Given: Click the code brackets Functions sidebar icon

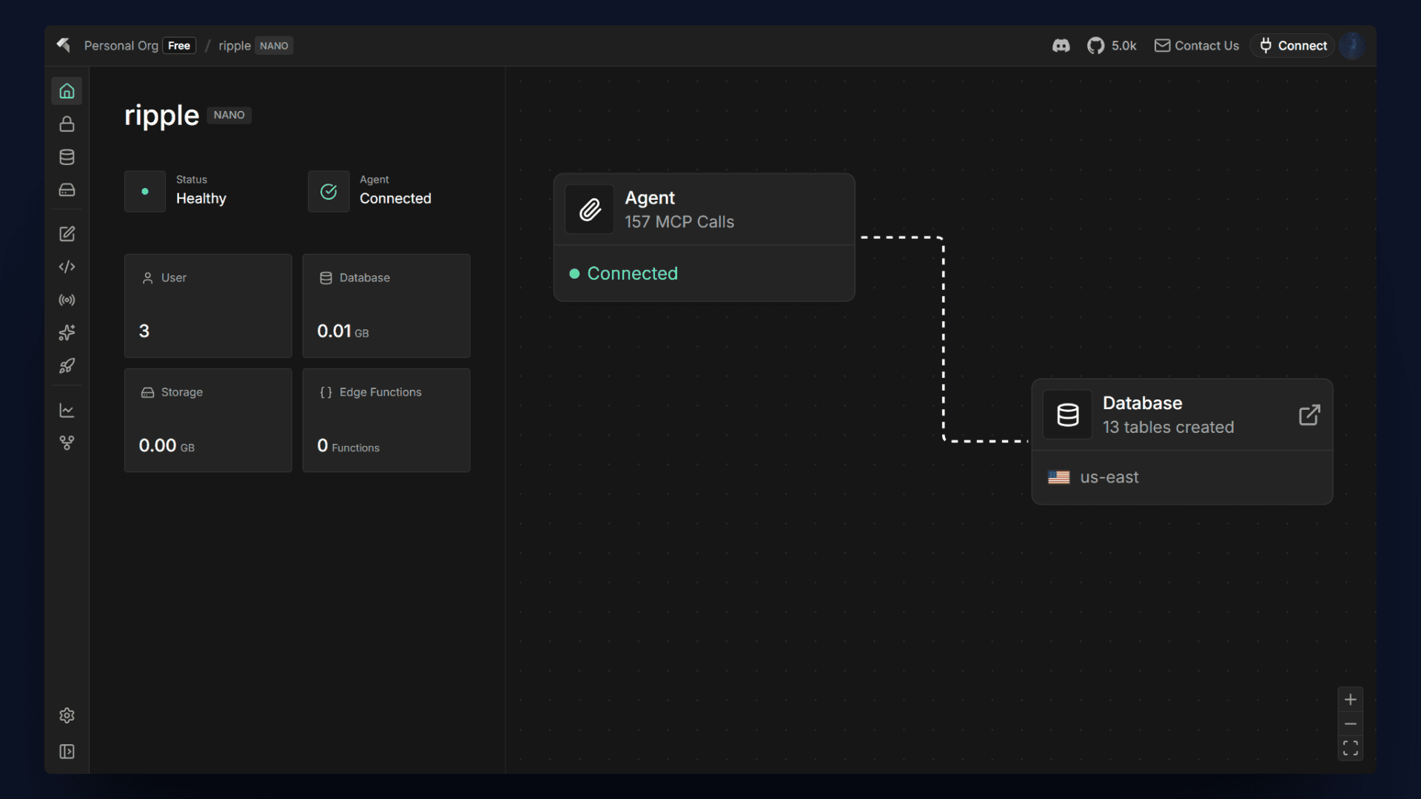Looking at the screenshot, I should [x=67, y=267].
